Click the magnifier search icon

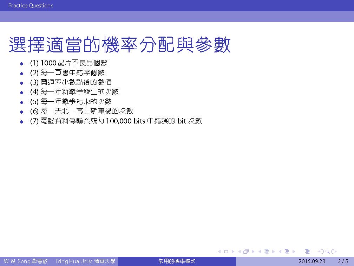[x=328, y=252]
